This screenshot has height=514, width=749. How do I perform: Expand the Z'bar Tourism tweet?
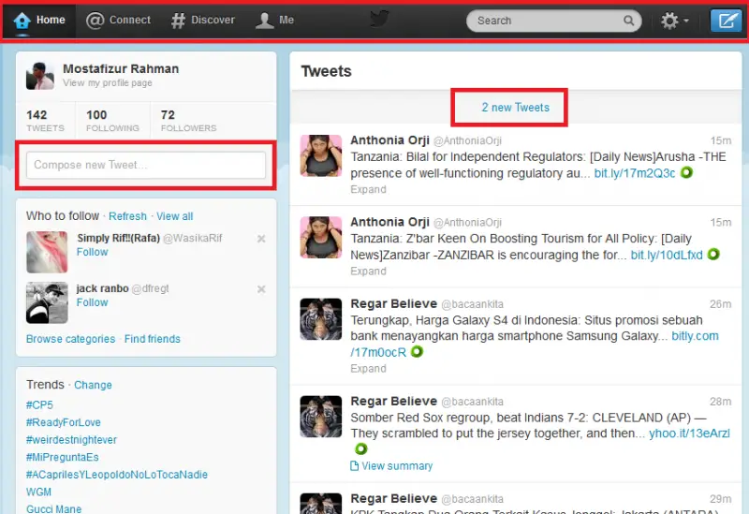tap(368, 271)
